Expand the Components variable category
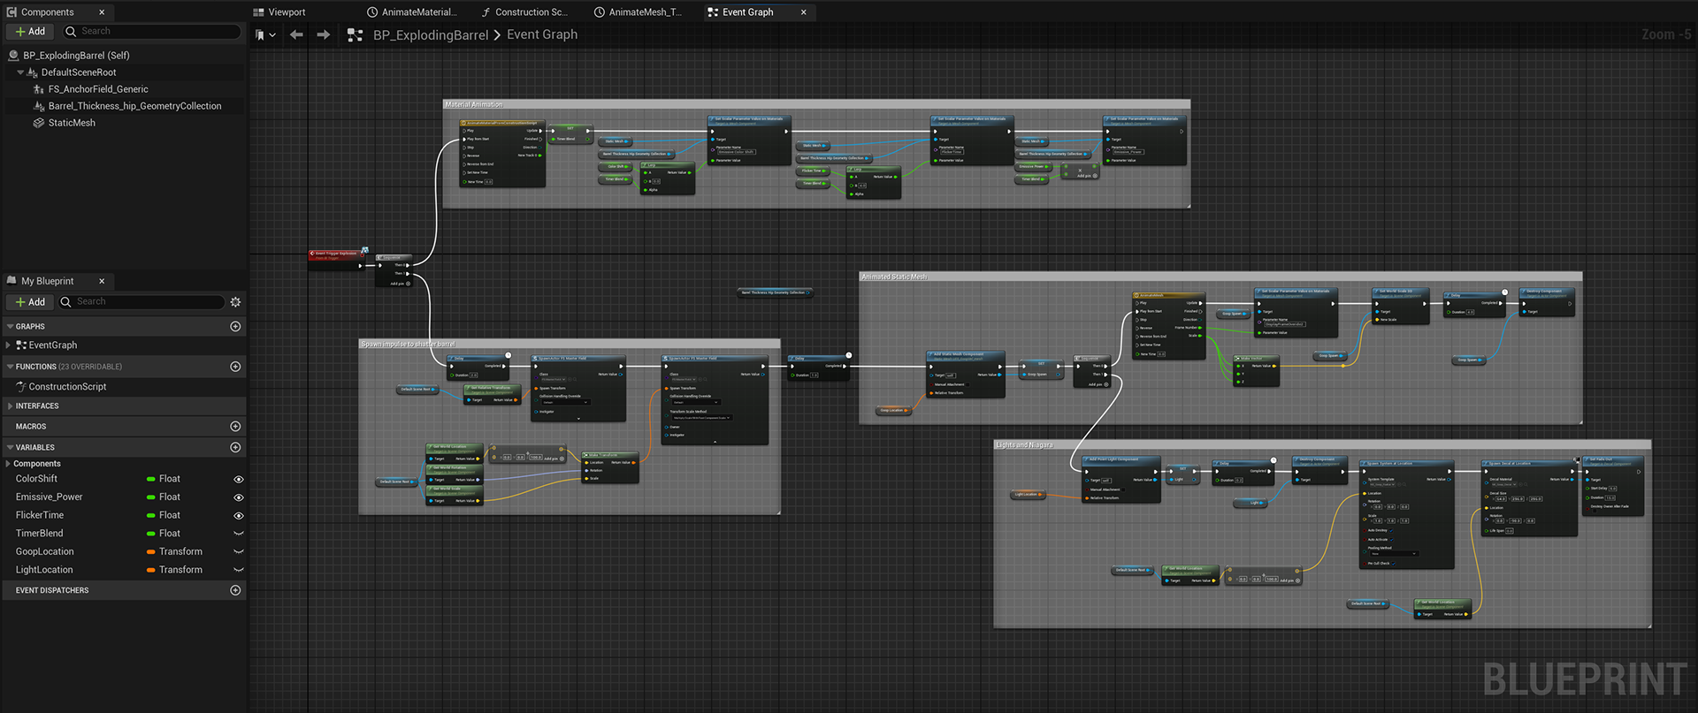 click(8, 464)
